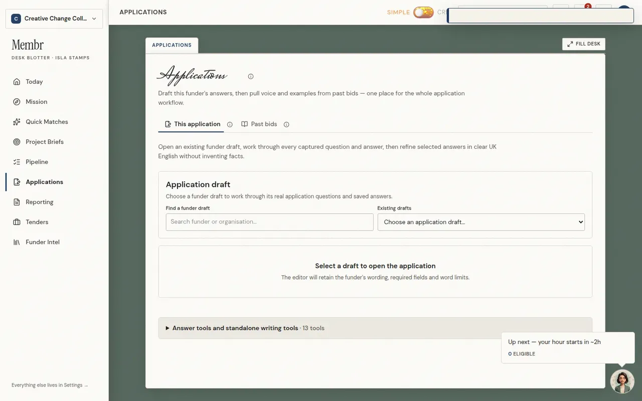The image size is (642, 401).
Task: Open the Up next hour notification card
Action: coord(568,347)
